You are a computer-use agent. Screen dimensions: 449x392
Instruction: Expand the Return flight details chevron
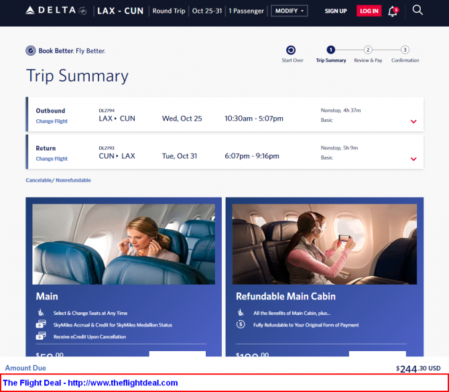click(x=413, y=159)
